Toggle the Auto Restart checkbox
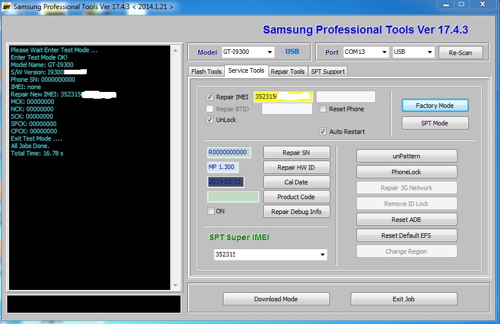The width and height of the screenshot is (500, 324). [x=323, y=132]
